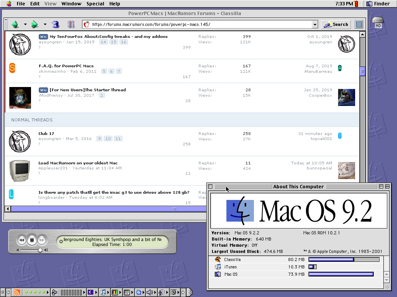
Task: Open the HD drive icon on desktop
Action: click(378, 22)
